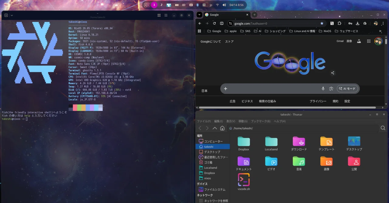
Task: Open the NixOS bookmarks folder
Action: [x=325, y=31]
